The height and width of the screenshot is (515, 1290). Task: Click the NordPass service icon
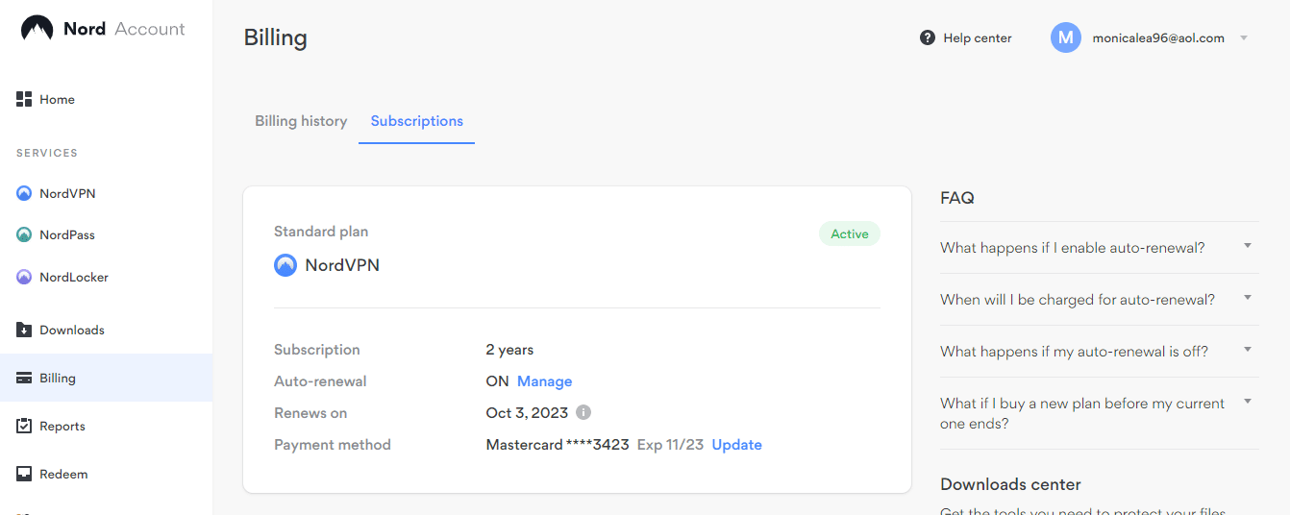(x=25, y=234)
